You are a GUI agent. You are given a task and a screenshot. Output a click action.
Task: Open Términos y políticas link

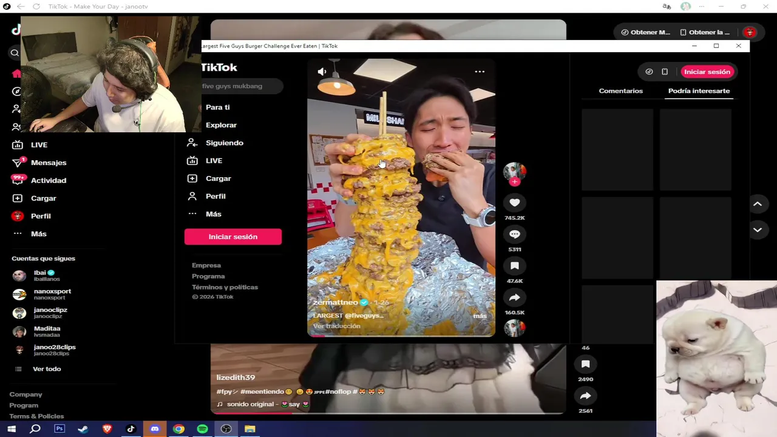tap(225, 287)
